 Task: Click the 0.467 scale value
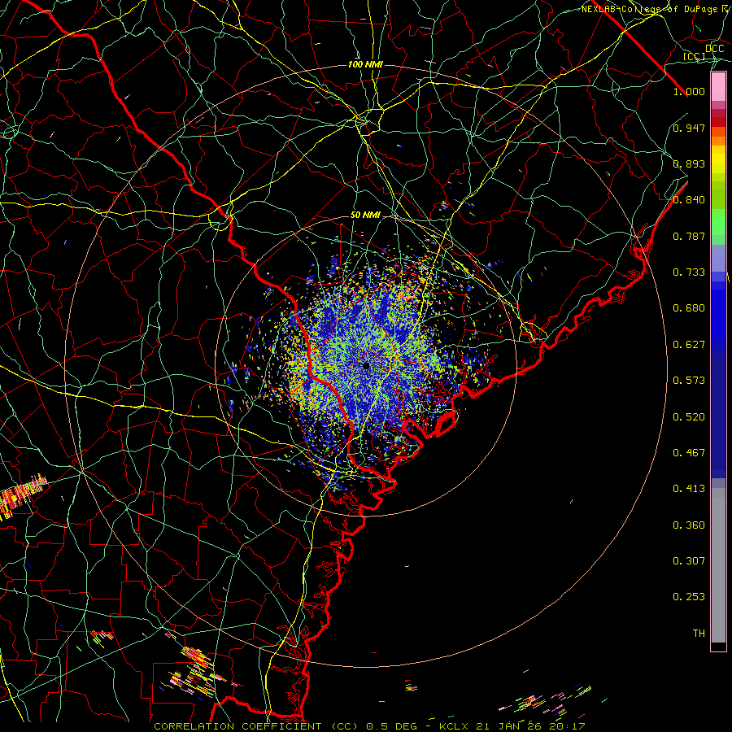pos(689,453)
